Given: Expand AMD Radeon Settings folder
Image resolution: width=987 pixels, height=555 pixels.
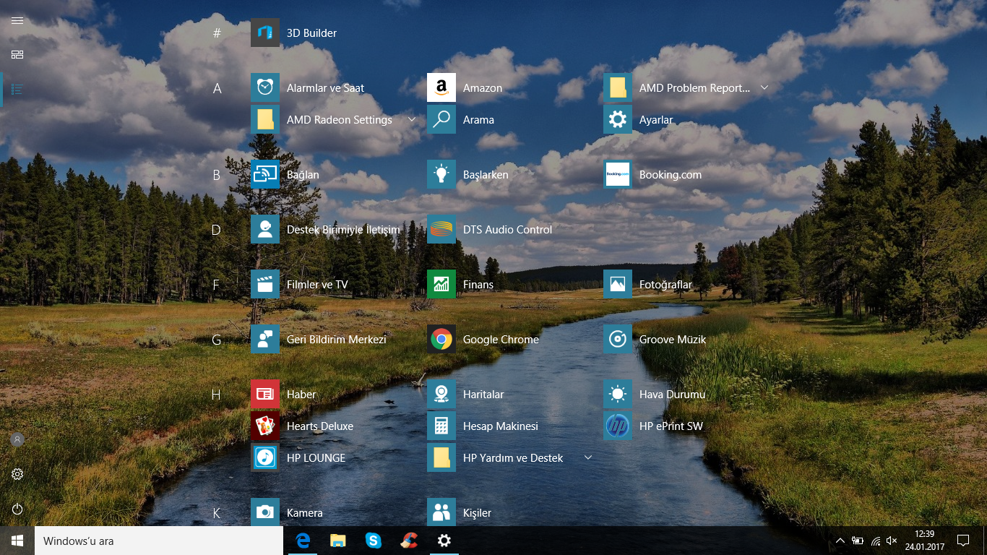Looking at the screenshot, I should (412, 119).
